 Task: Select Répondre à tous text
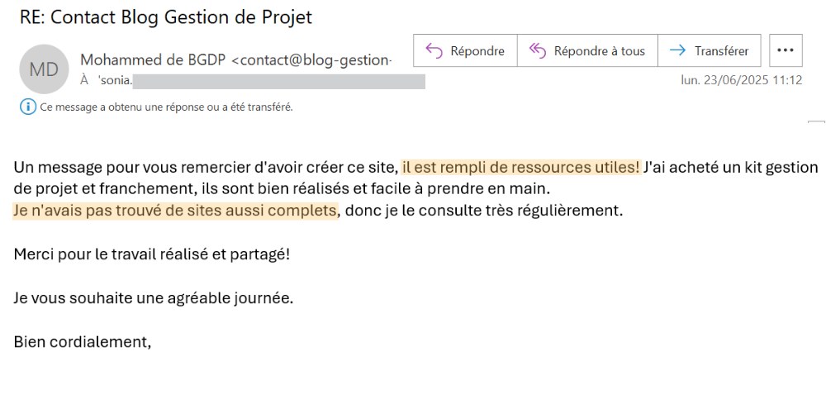pos(600,51)
